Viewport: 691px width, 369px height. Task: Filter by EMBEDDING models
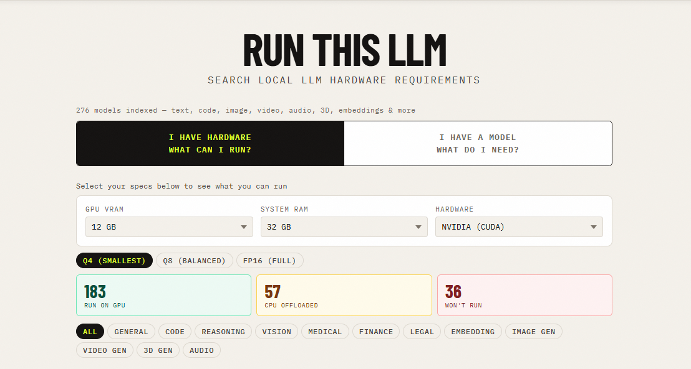click(473, 331)
